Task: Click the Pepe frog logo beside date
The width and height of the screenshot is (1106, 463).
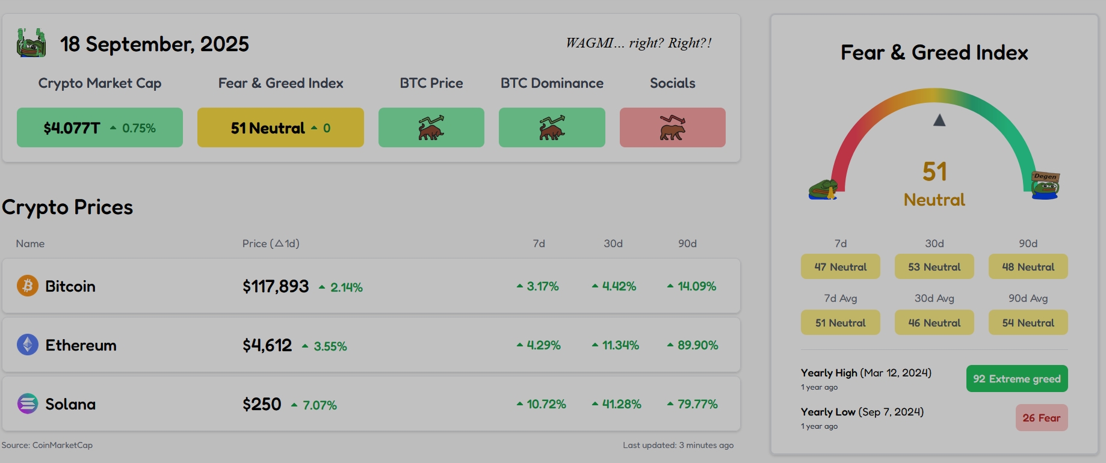Action: click(x=31, y=43)
